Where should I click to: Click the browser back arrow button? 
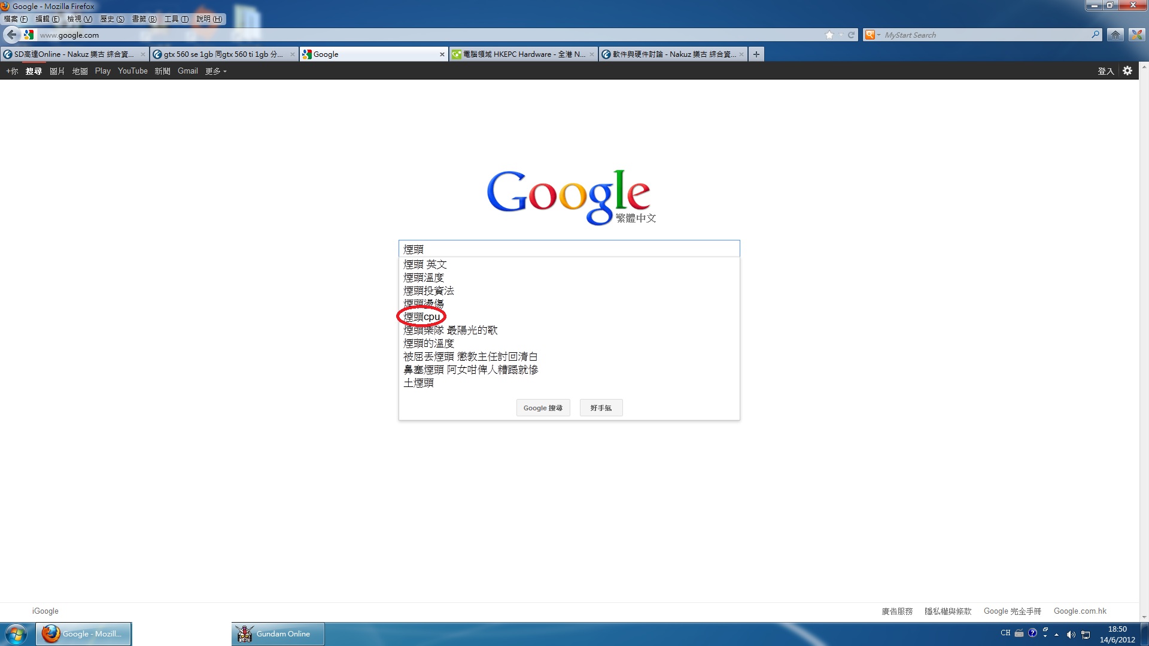[x=11, y=35]
